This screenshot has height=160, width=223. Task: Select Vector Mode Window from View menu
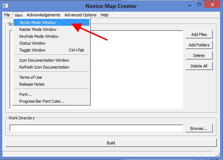pyautogui.click(x=38, y=22)
